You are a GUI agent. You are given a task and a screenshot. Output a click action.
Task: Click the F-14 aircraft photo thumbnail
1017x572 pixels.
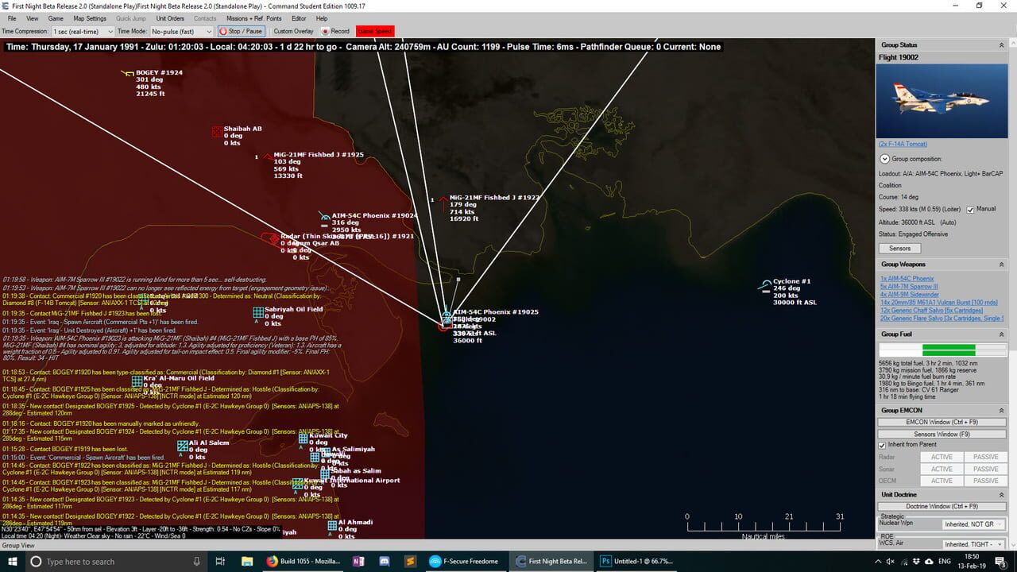tap(942, 101)
